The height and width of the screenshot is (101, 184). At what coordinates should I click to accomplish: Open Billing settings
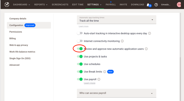click(x=13, y=39)
